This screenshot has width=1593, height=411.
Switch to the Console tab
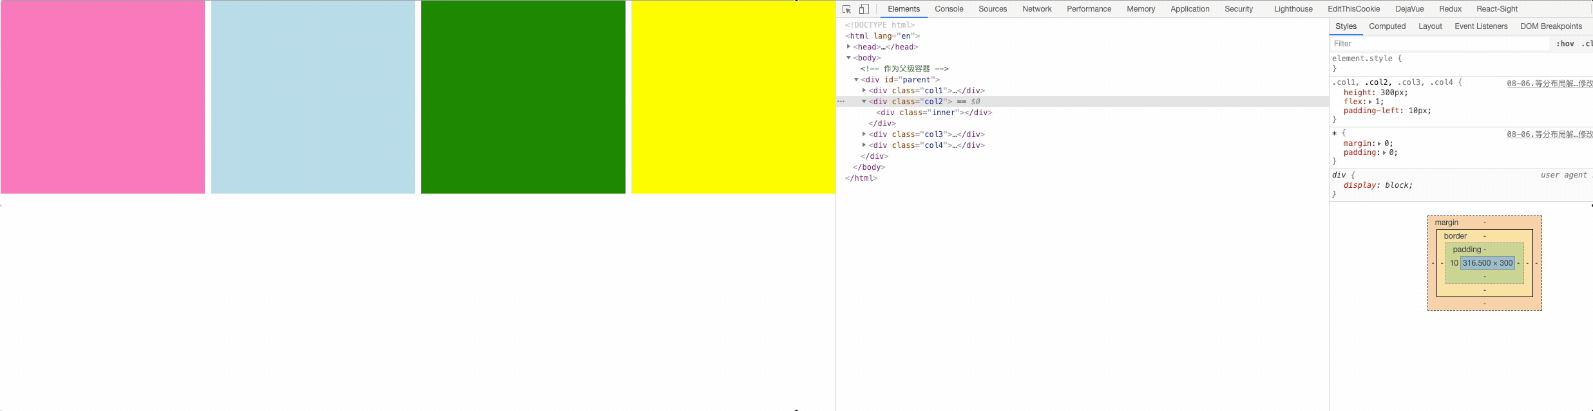[x=949, y=9]
